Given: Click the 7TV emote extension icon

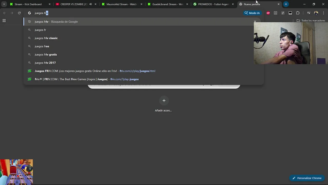Looking at the screenshot, I should 290,13.
